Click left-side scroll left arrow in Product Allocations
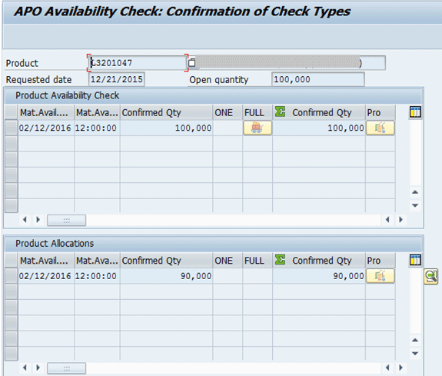Screen dimensions: 442x376 coord(25,368)
